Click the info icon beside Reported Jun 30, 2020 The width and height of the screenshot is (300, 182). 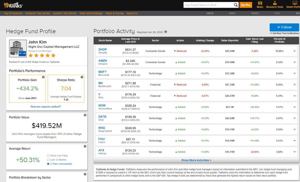click(x=166, y=32)
